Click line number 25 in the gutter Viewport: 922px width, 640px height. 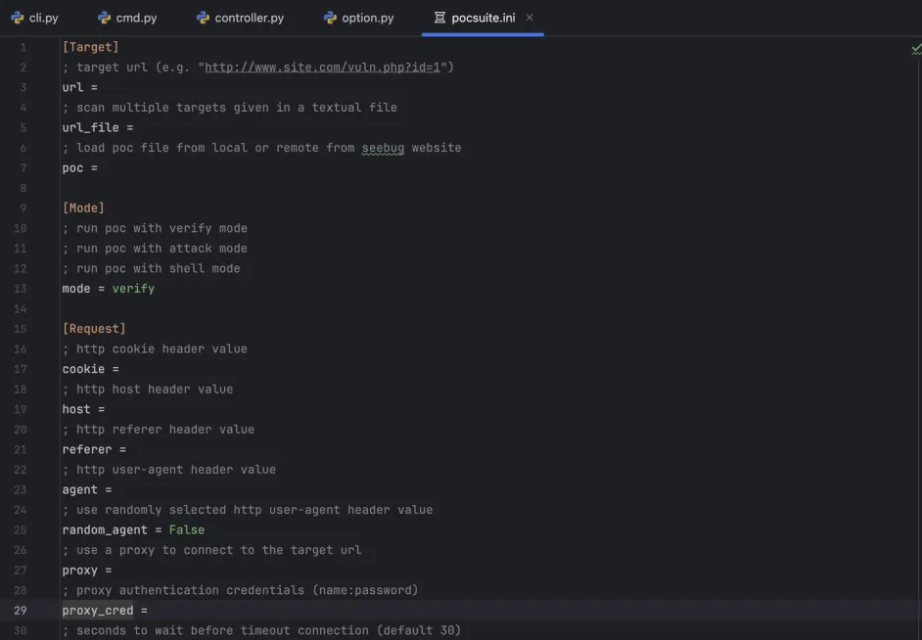point(21,529)
